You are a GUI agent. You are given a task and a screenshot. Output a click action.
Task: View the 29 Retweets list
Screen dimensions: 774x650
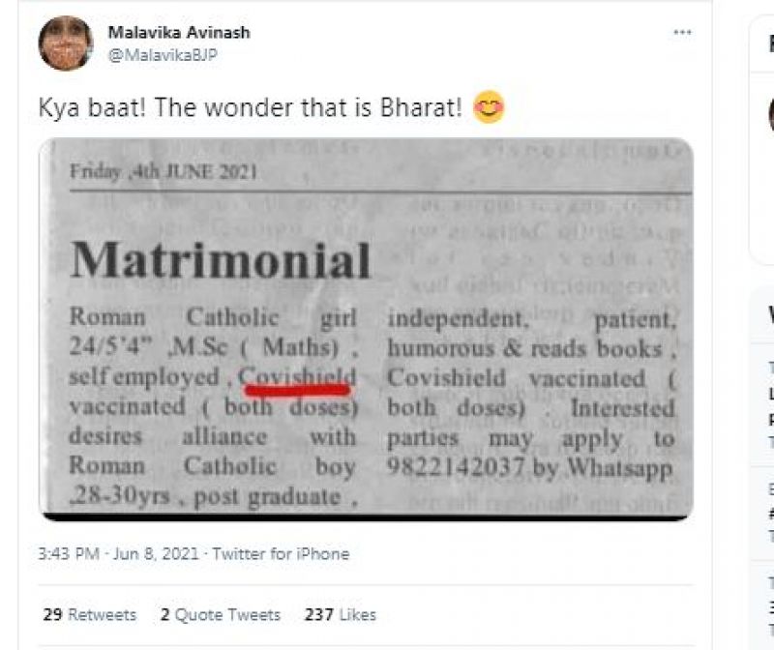tap(90, 614)
